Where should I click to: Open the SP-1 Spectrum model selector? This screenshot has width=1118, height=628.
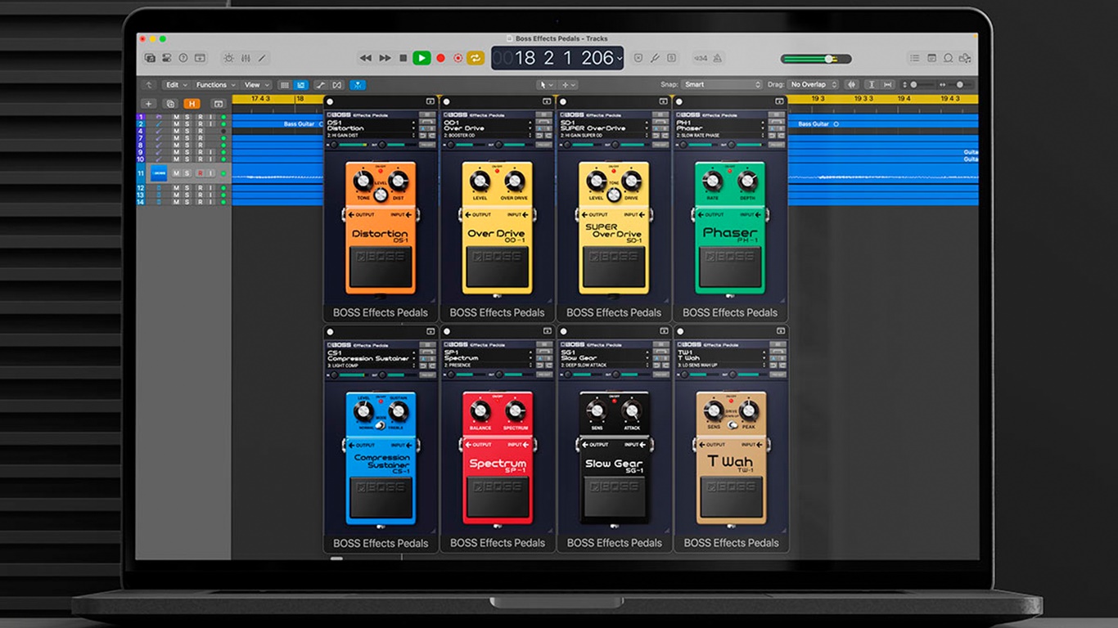pos(488,356)
